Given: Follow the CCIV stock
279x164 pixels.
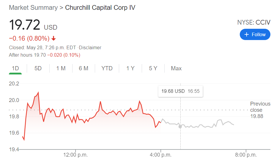Looking at the screenshot, I should coord(255,35).
